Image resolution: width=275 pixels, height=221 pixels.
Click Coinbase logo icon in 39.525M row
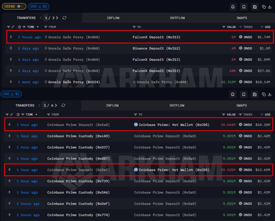click(136, 170)
